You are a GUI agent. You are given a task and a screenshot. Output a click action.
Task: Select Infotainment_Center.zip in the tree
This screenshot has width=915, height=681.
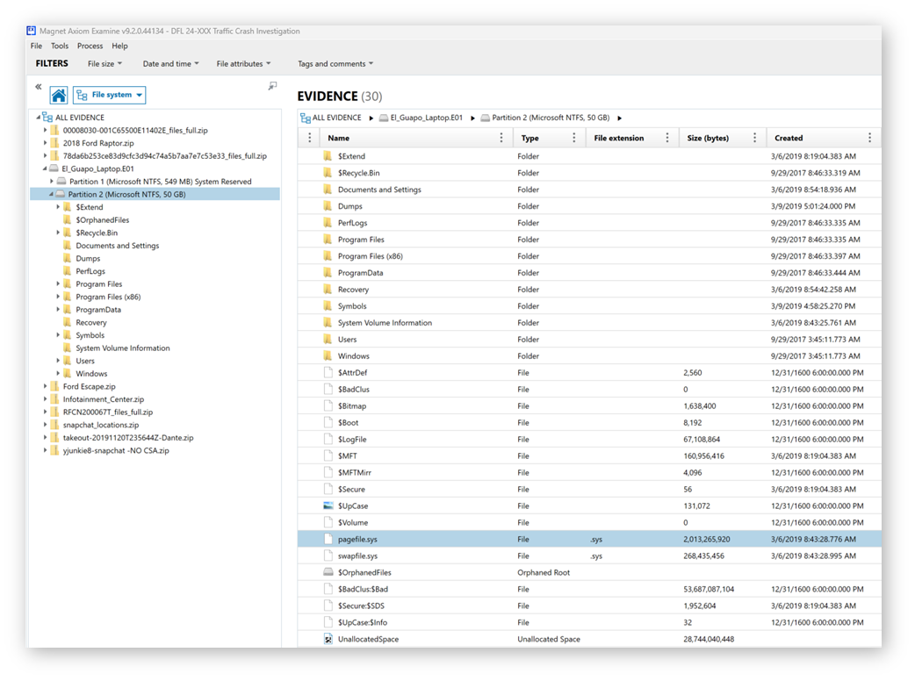104,399
